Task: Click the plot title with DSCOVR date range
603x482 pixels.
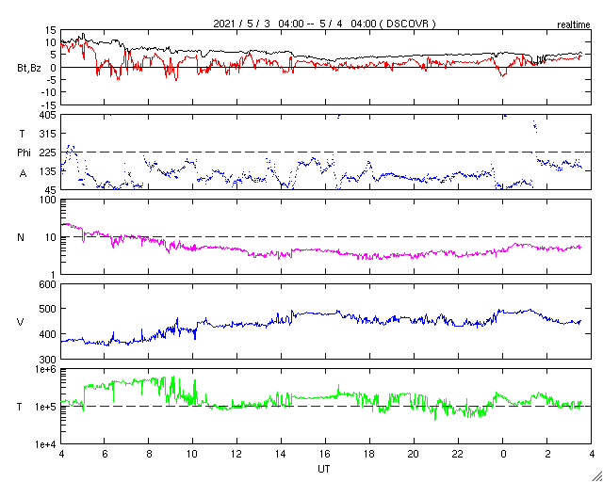Action: pos(324,24)
